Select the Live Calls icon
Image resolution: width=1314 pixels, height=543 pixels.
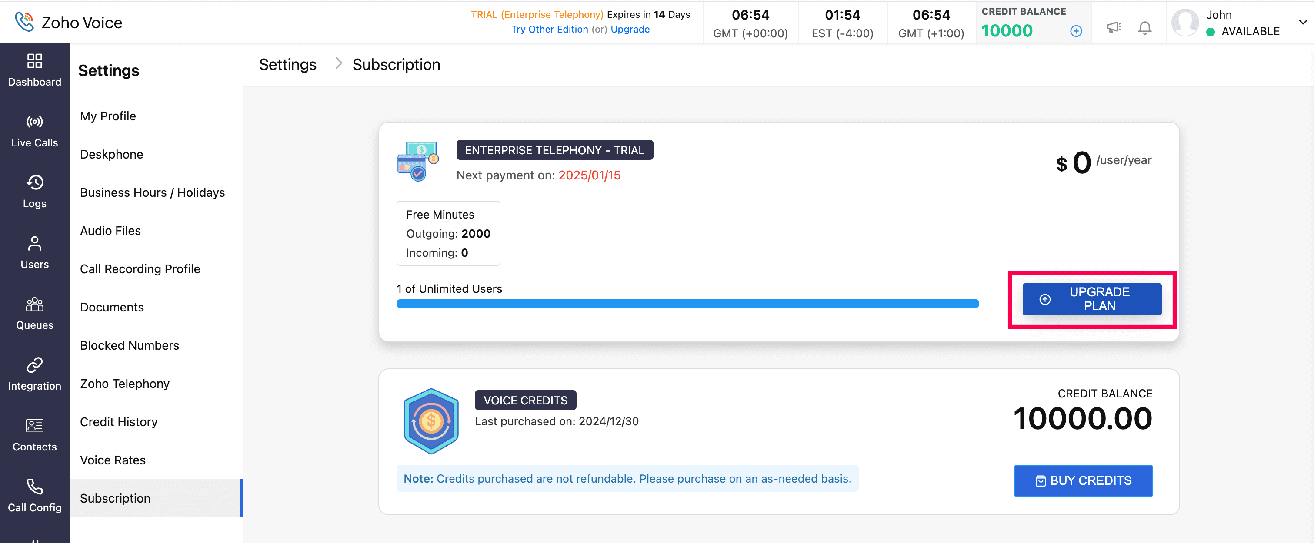coord(34,131)
